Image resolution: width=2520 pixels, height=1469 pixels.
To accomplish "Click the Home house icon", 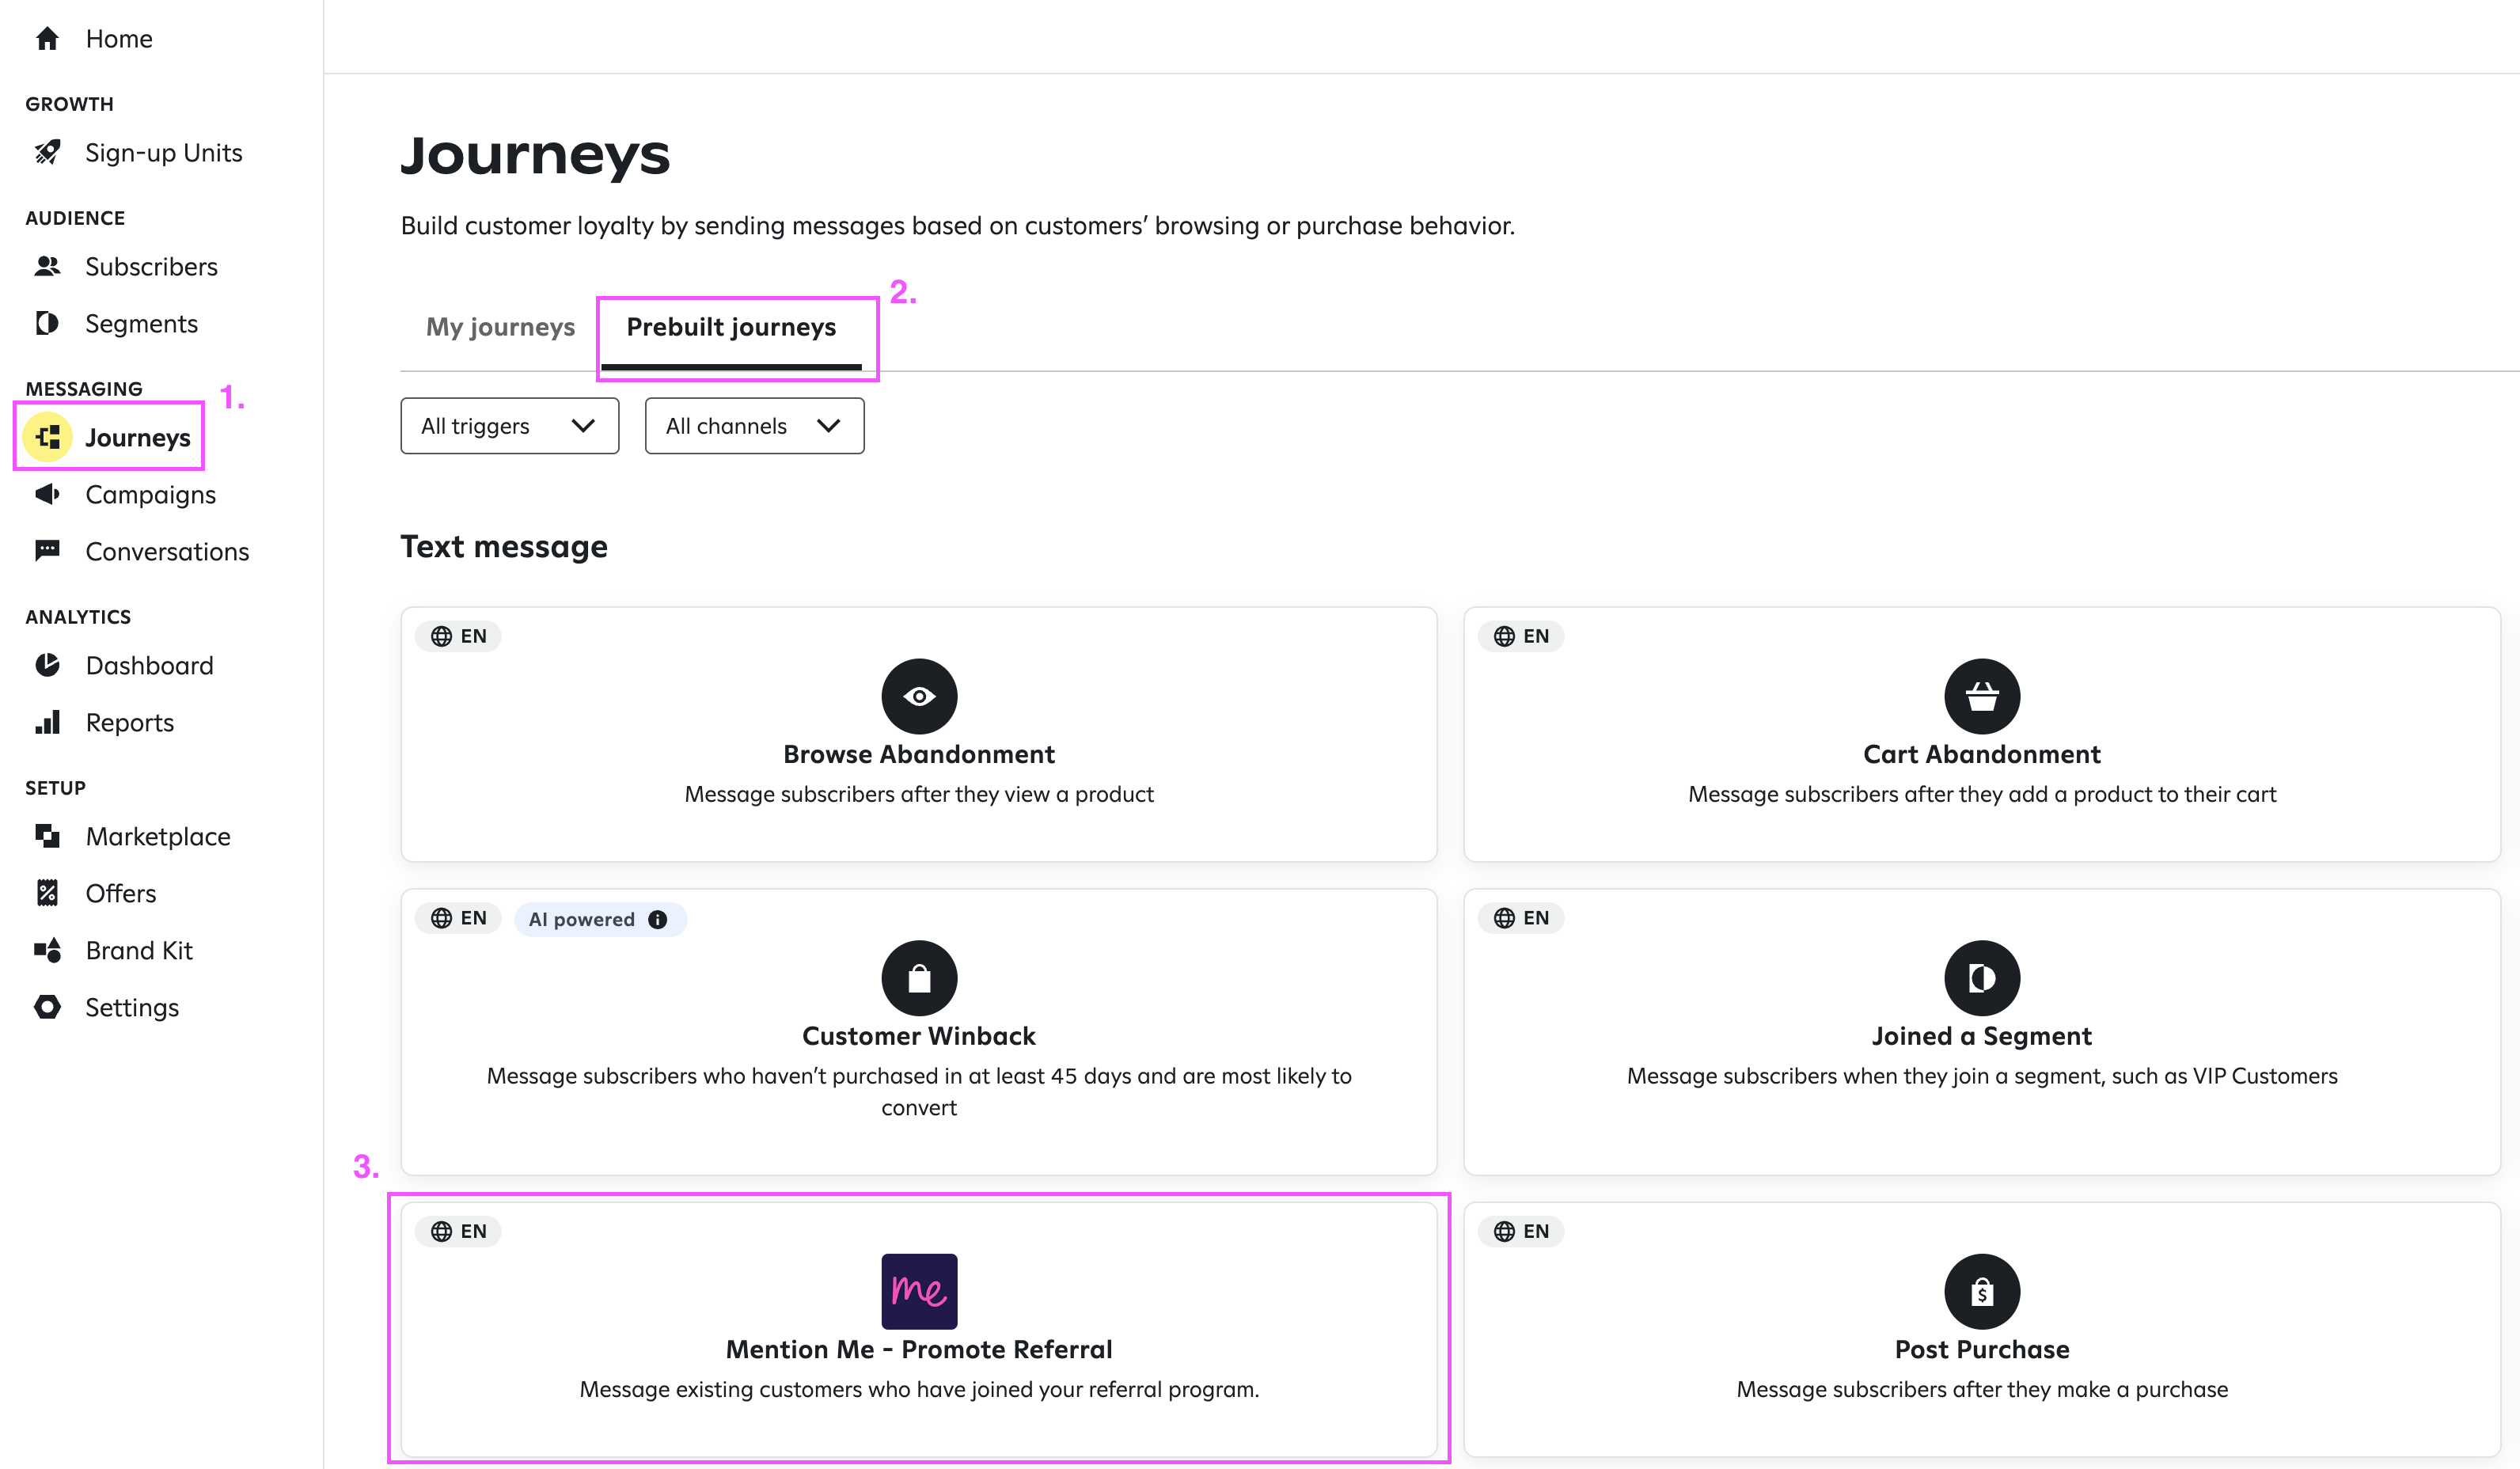I will (x=47, y=39).
